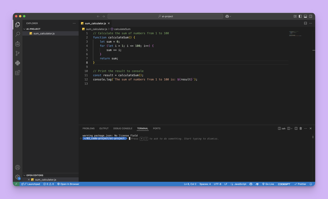
Task: Click the Copilot icon in the status bar
Action: tap(251, 184)
